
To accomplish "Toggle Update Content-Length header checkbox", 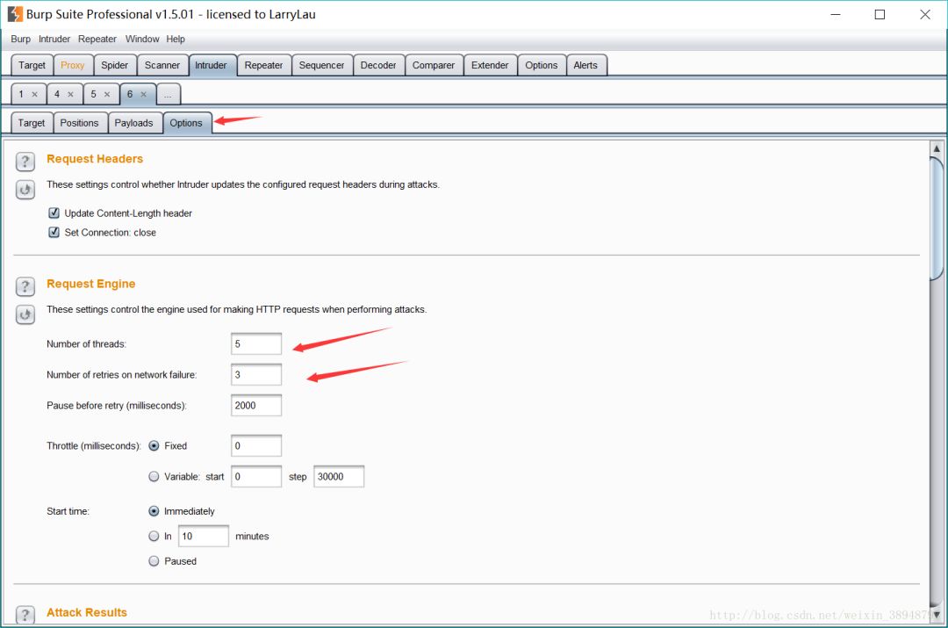I will (54, 213).
